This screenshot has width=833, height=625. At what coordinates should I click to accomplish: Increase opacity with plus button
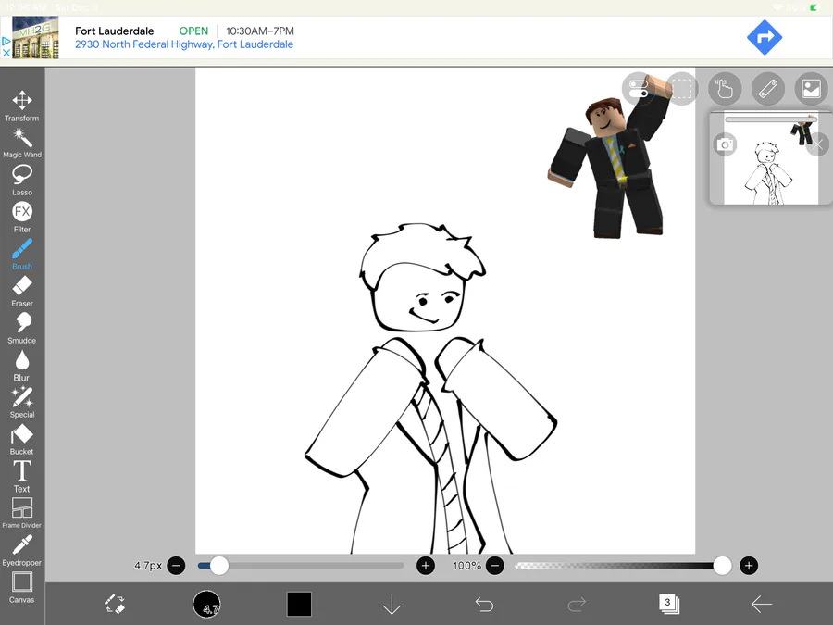pyautogui.click(x=749, y=566)
